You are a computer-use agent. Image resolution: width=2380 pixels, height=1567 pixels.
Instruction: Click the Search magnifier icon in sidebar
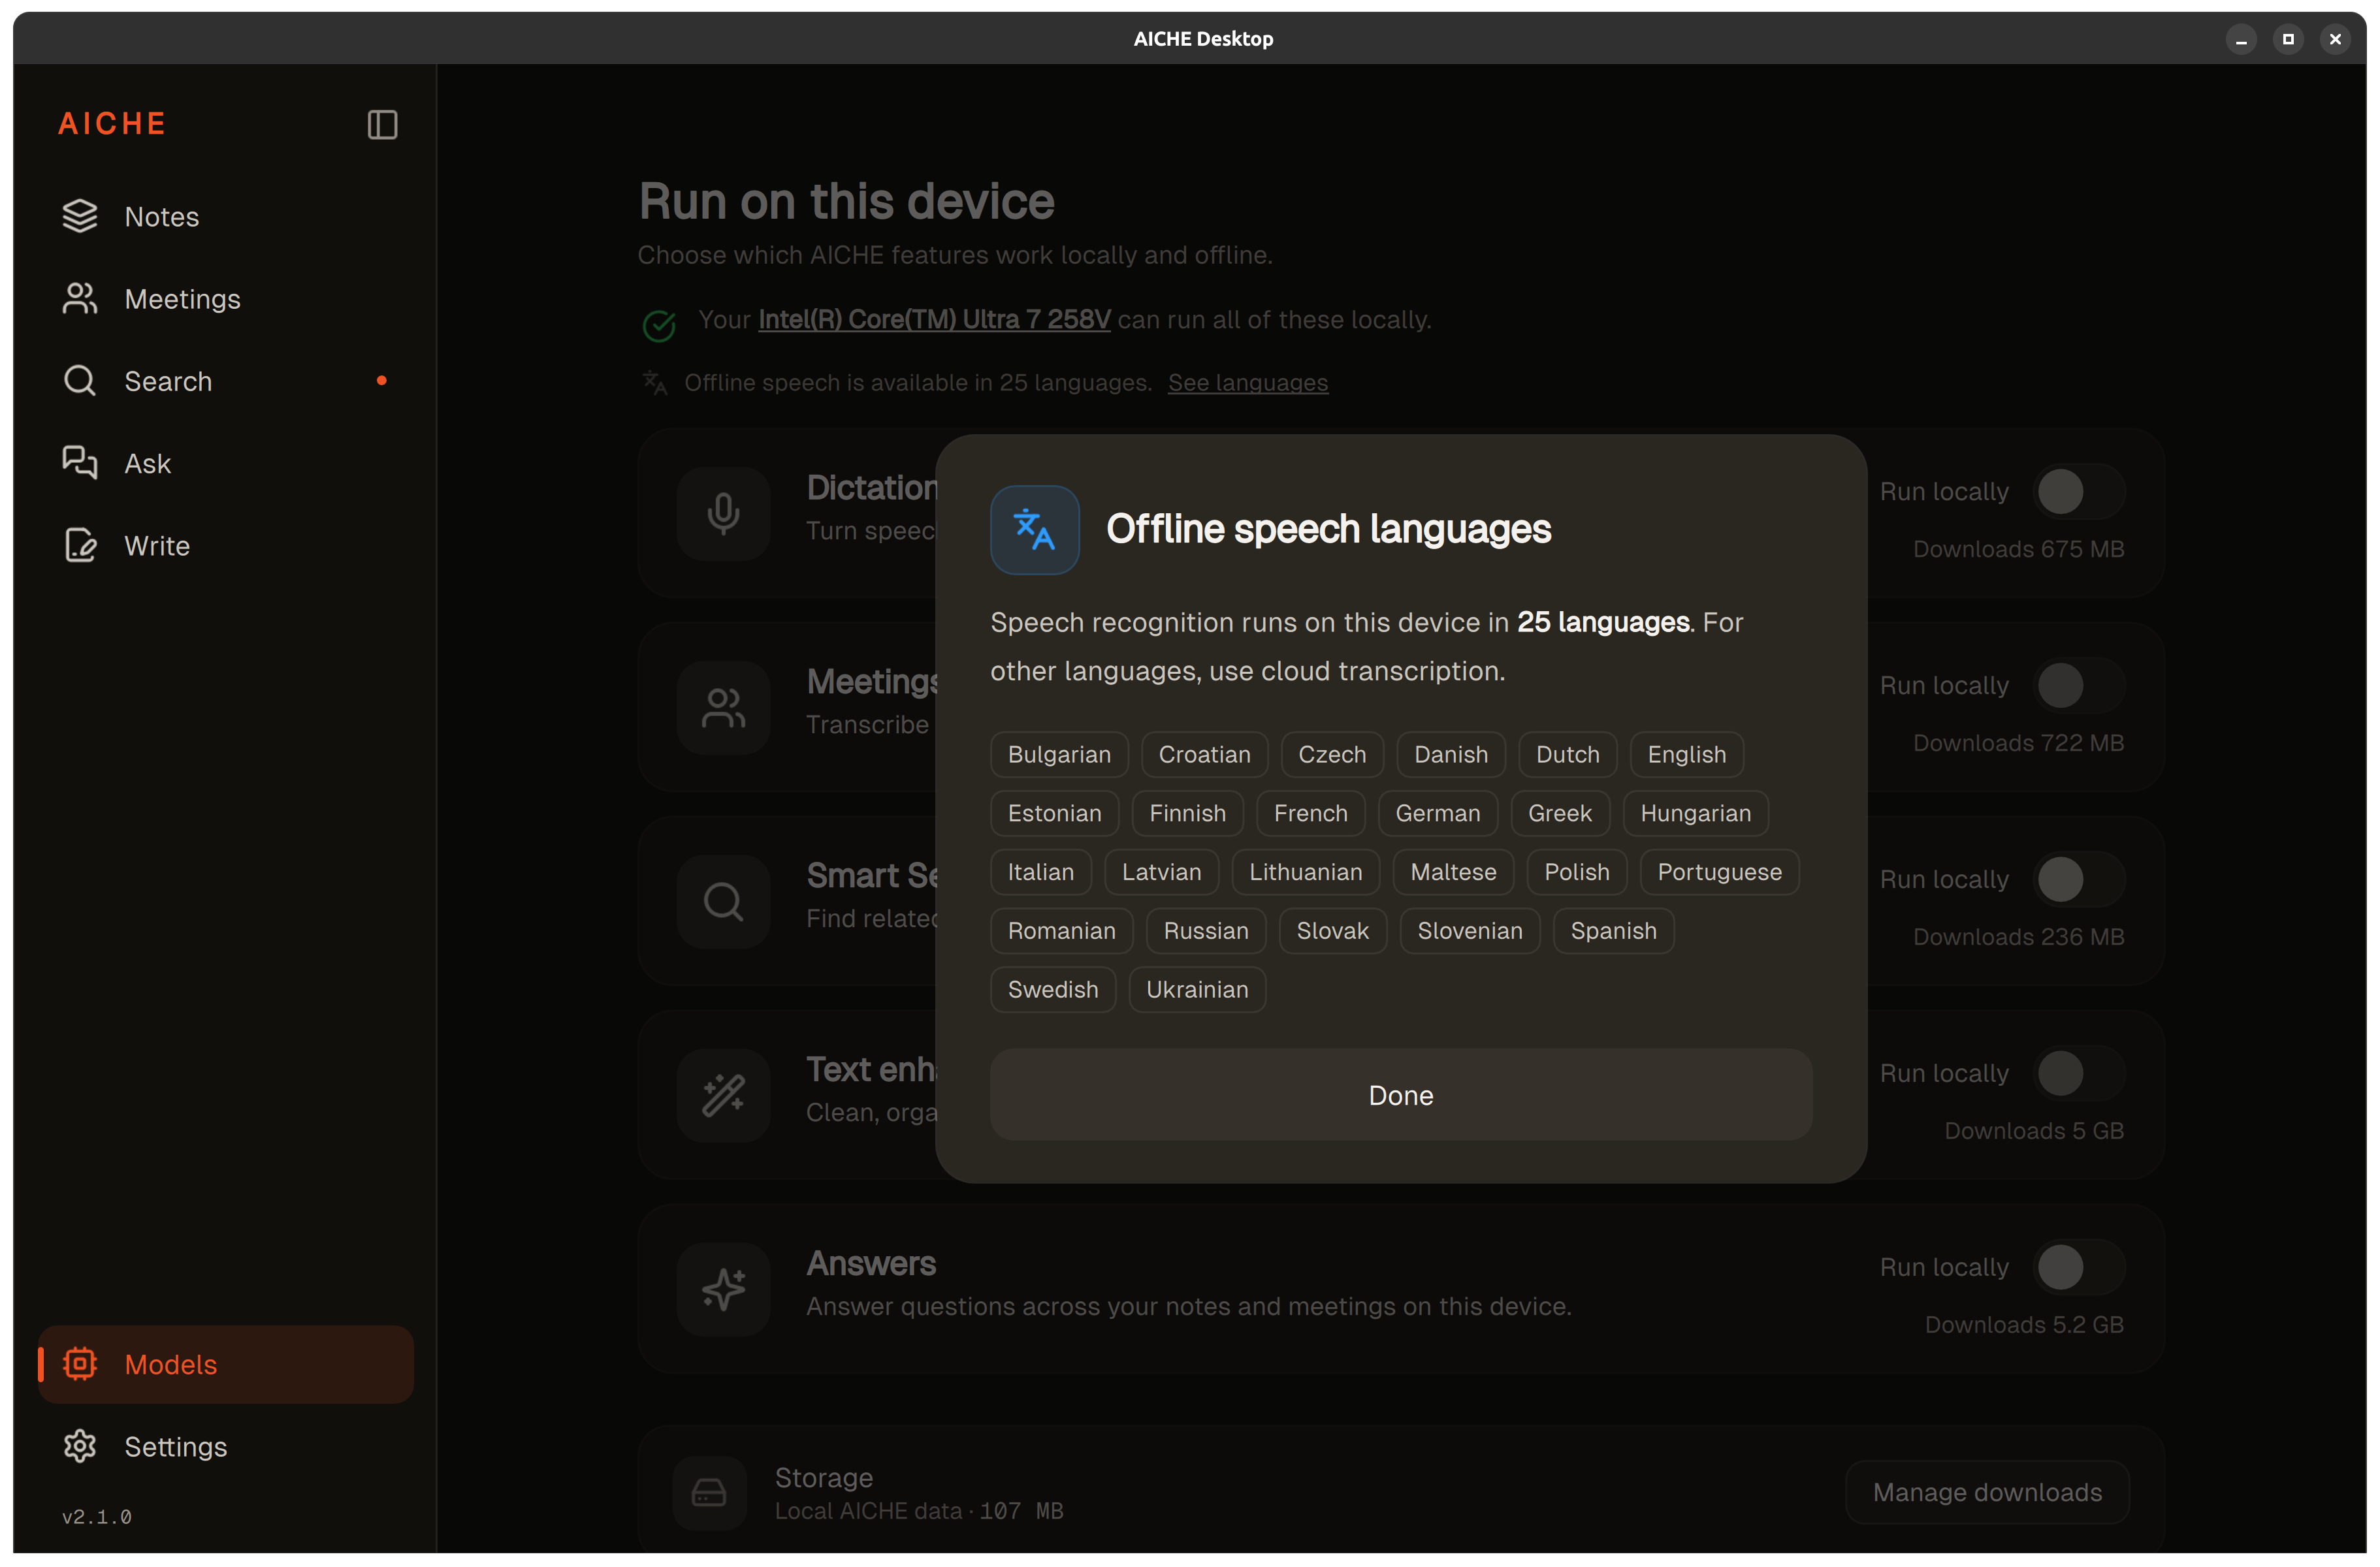[x=80, y=381]
